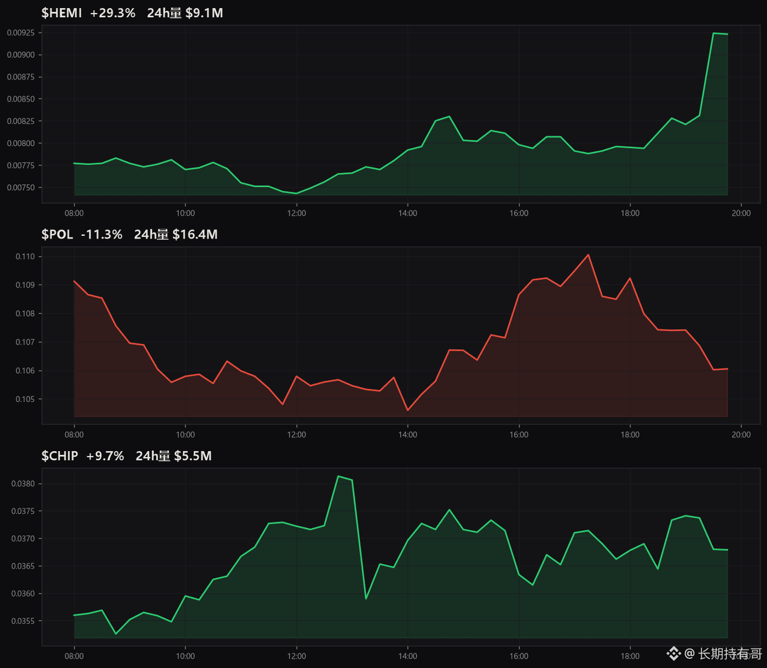Select the 0.00775 price axis label
This screenshot has width=767, height=668.
[21, 166]
